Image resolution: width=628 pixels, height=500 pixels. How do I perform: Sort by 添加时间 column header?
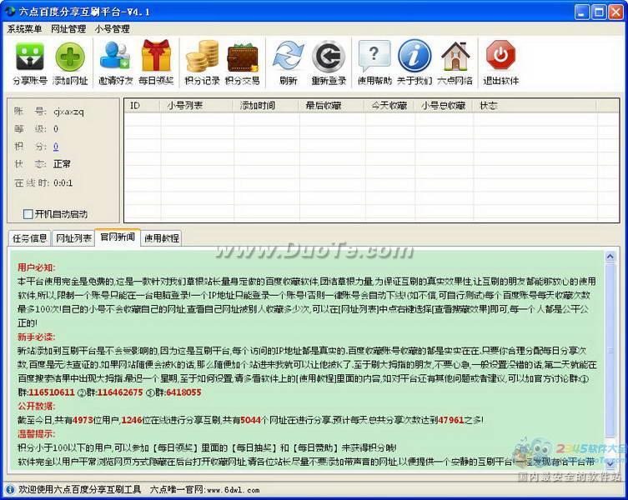(266, 106)
